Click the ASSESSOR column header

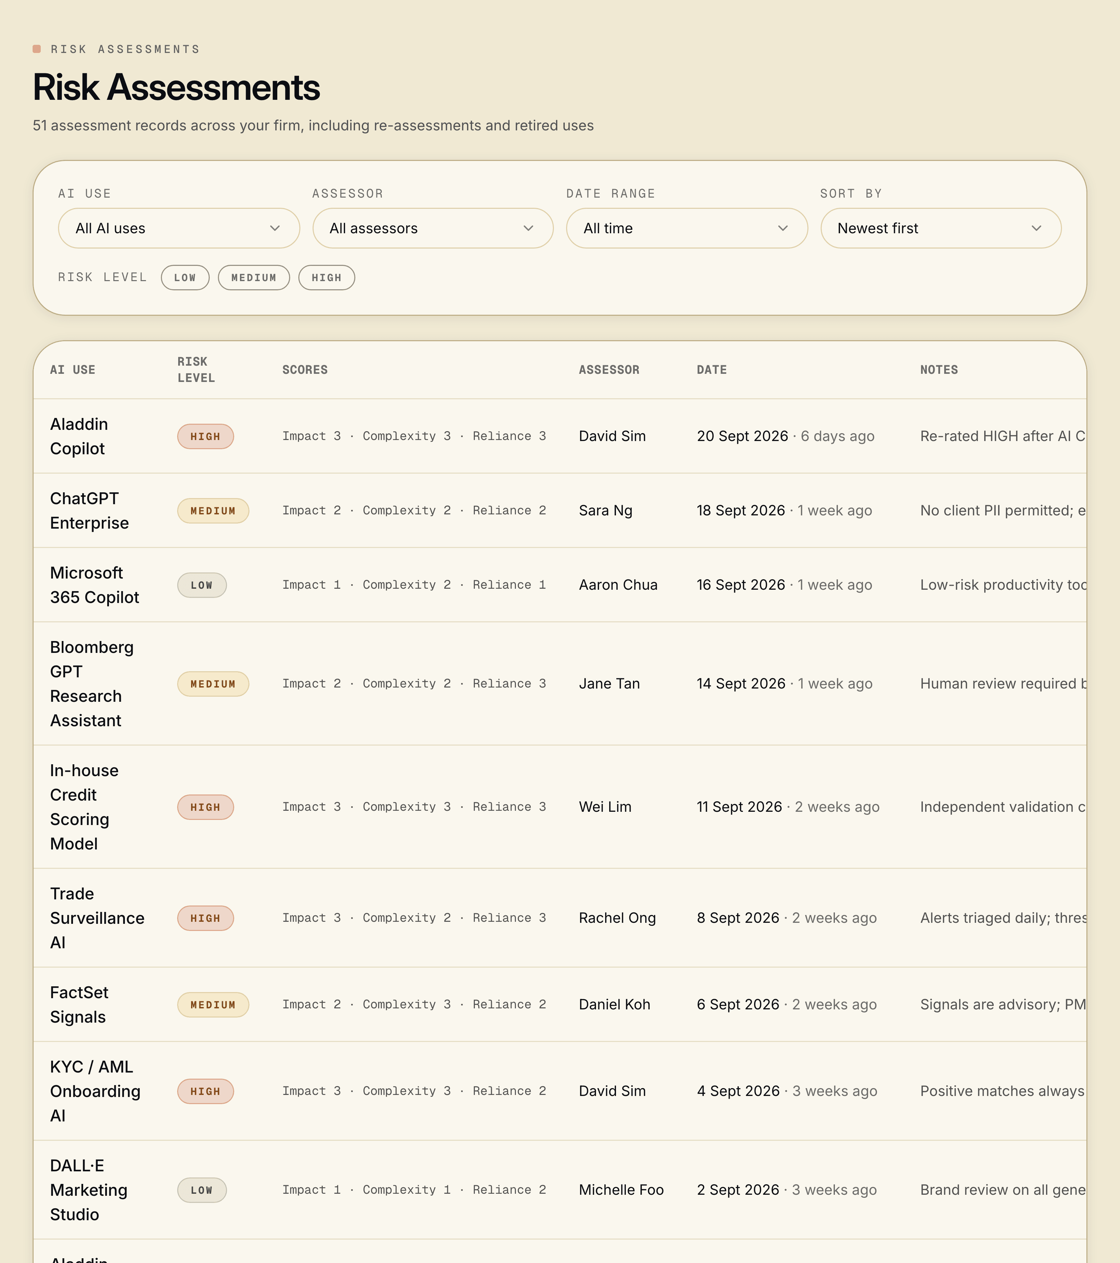point(609,369)
